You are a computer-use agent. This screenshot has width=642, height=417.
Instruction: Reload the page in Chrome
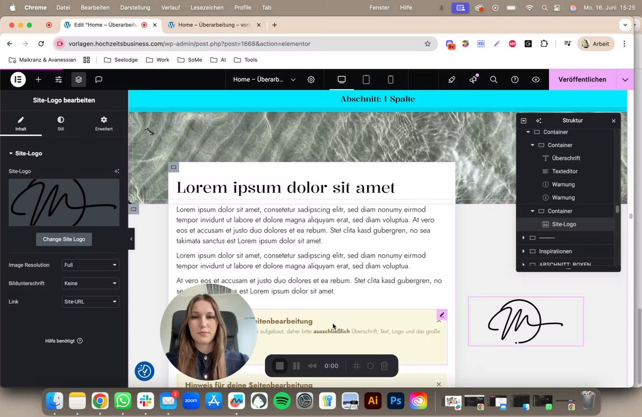click(x=41, y=44)
